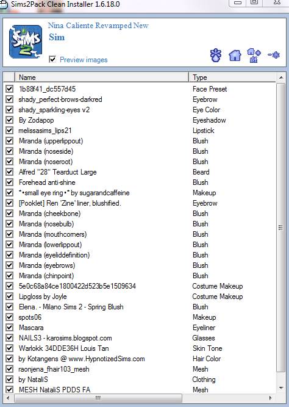Click the blue house icon
Screen dimensions: 289x407
click(235, 56)
